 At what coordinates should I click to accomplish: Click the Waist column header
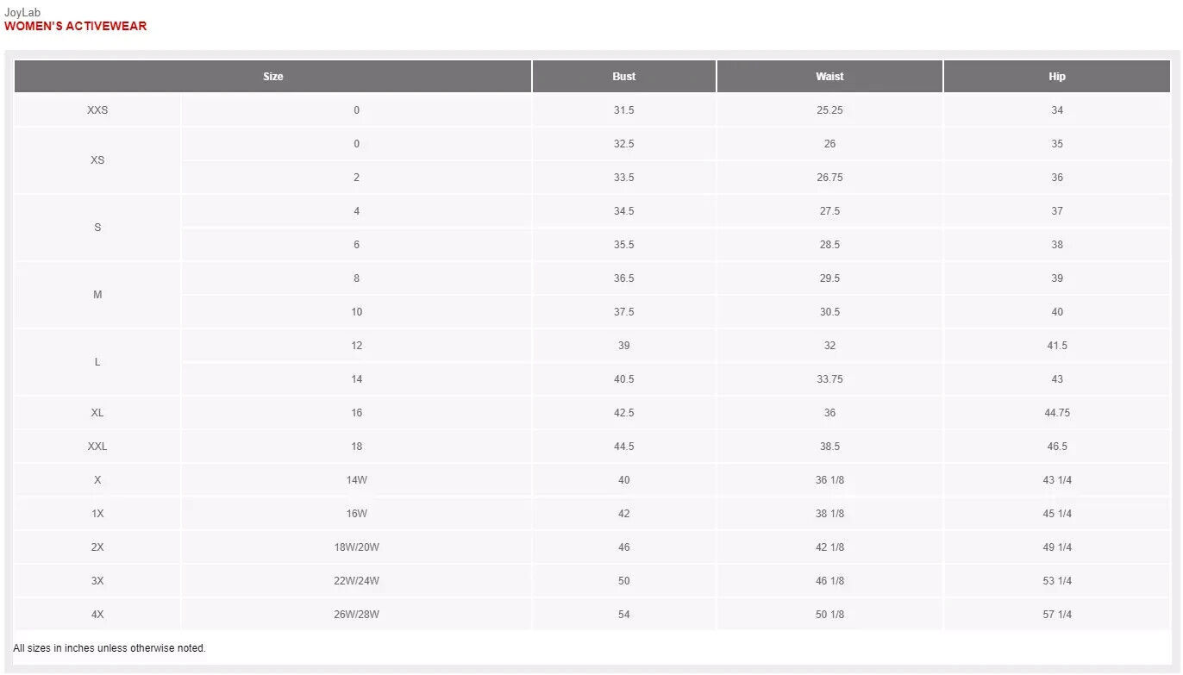829,77
